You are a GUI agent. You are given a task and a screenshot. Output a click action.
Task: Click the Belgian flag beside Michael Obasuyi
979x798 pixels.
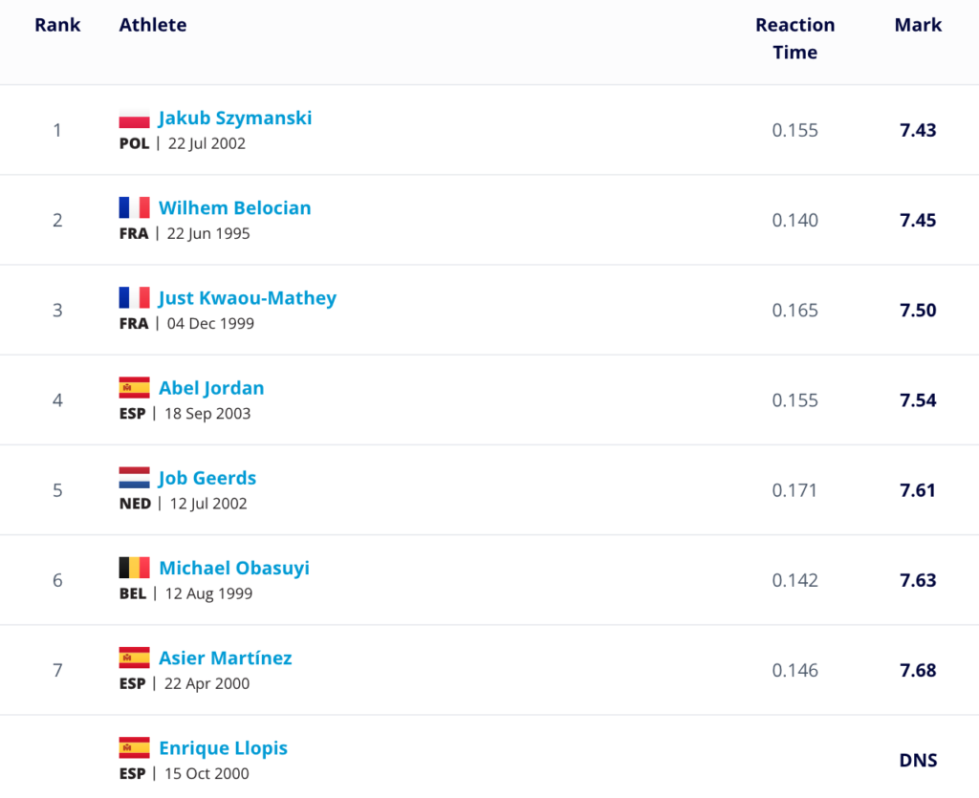point(134,568)
